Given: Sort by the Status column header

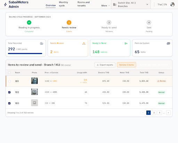Looking at the screenshot, I should [x=161, y=73].
